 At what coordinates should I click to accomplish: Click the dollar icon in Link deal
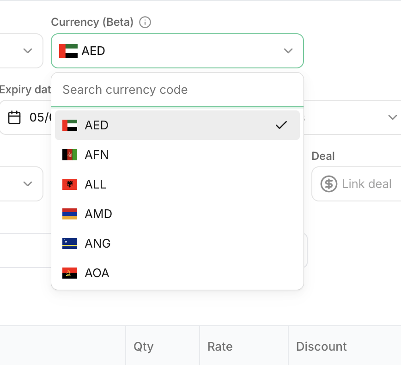pos(328,184)
